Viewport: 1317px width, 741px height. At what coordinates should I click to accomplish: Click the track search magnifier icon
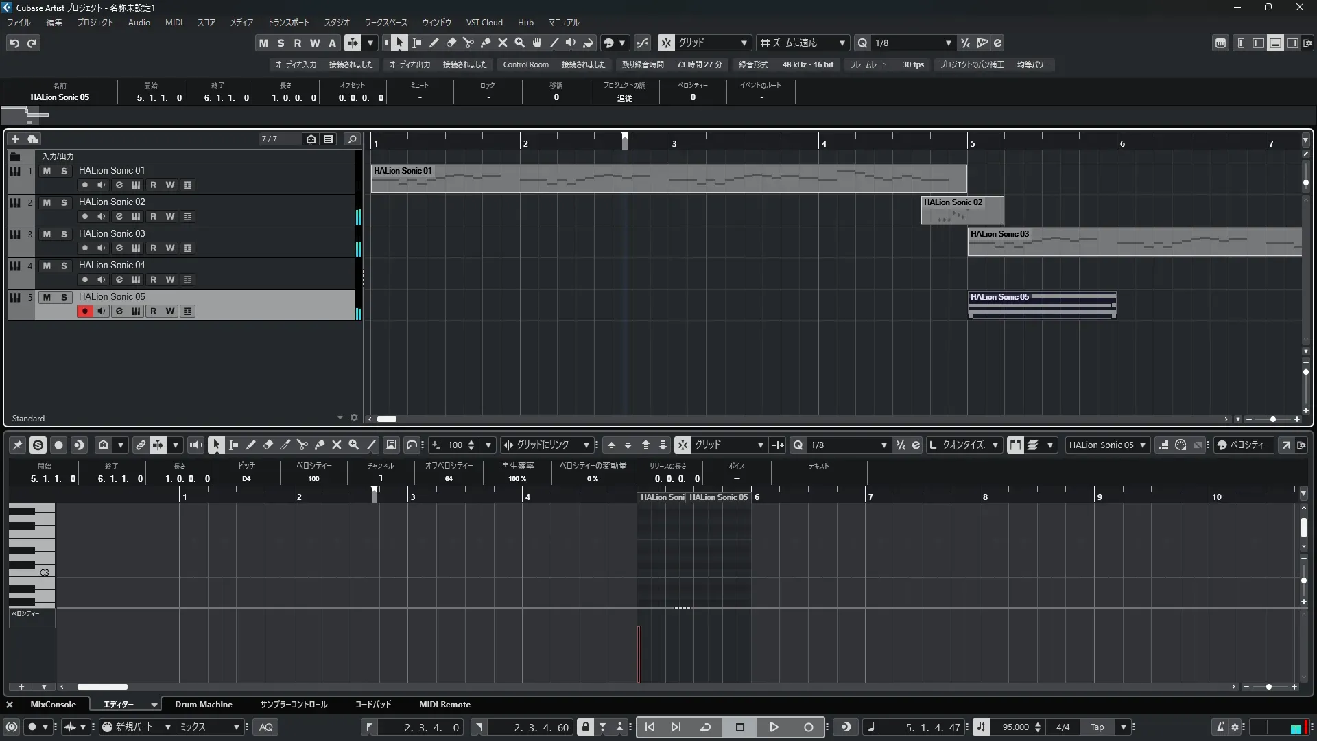pos(353,139)
